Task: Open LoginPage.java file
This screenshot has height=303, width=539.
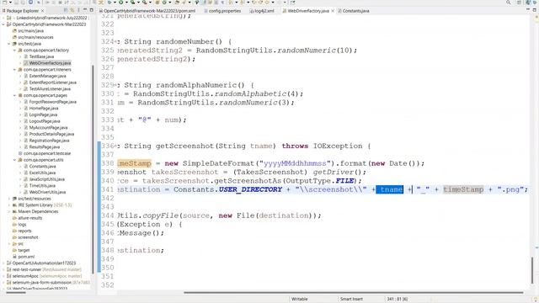Action: pos(40,114)
